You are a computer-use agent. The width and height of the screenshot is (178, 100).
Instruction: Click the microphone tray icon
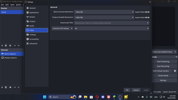coord(147,97)
